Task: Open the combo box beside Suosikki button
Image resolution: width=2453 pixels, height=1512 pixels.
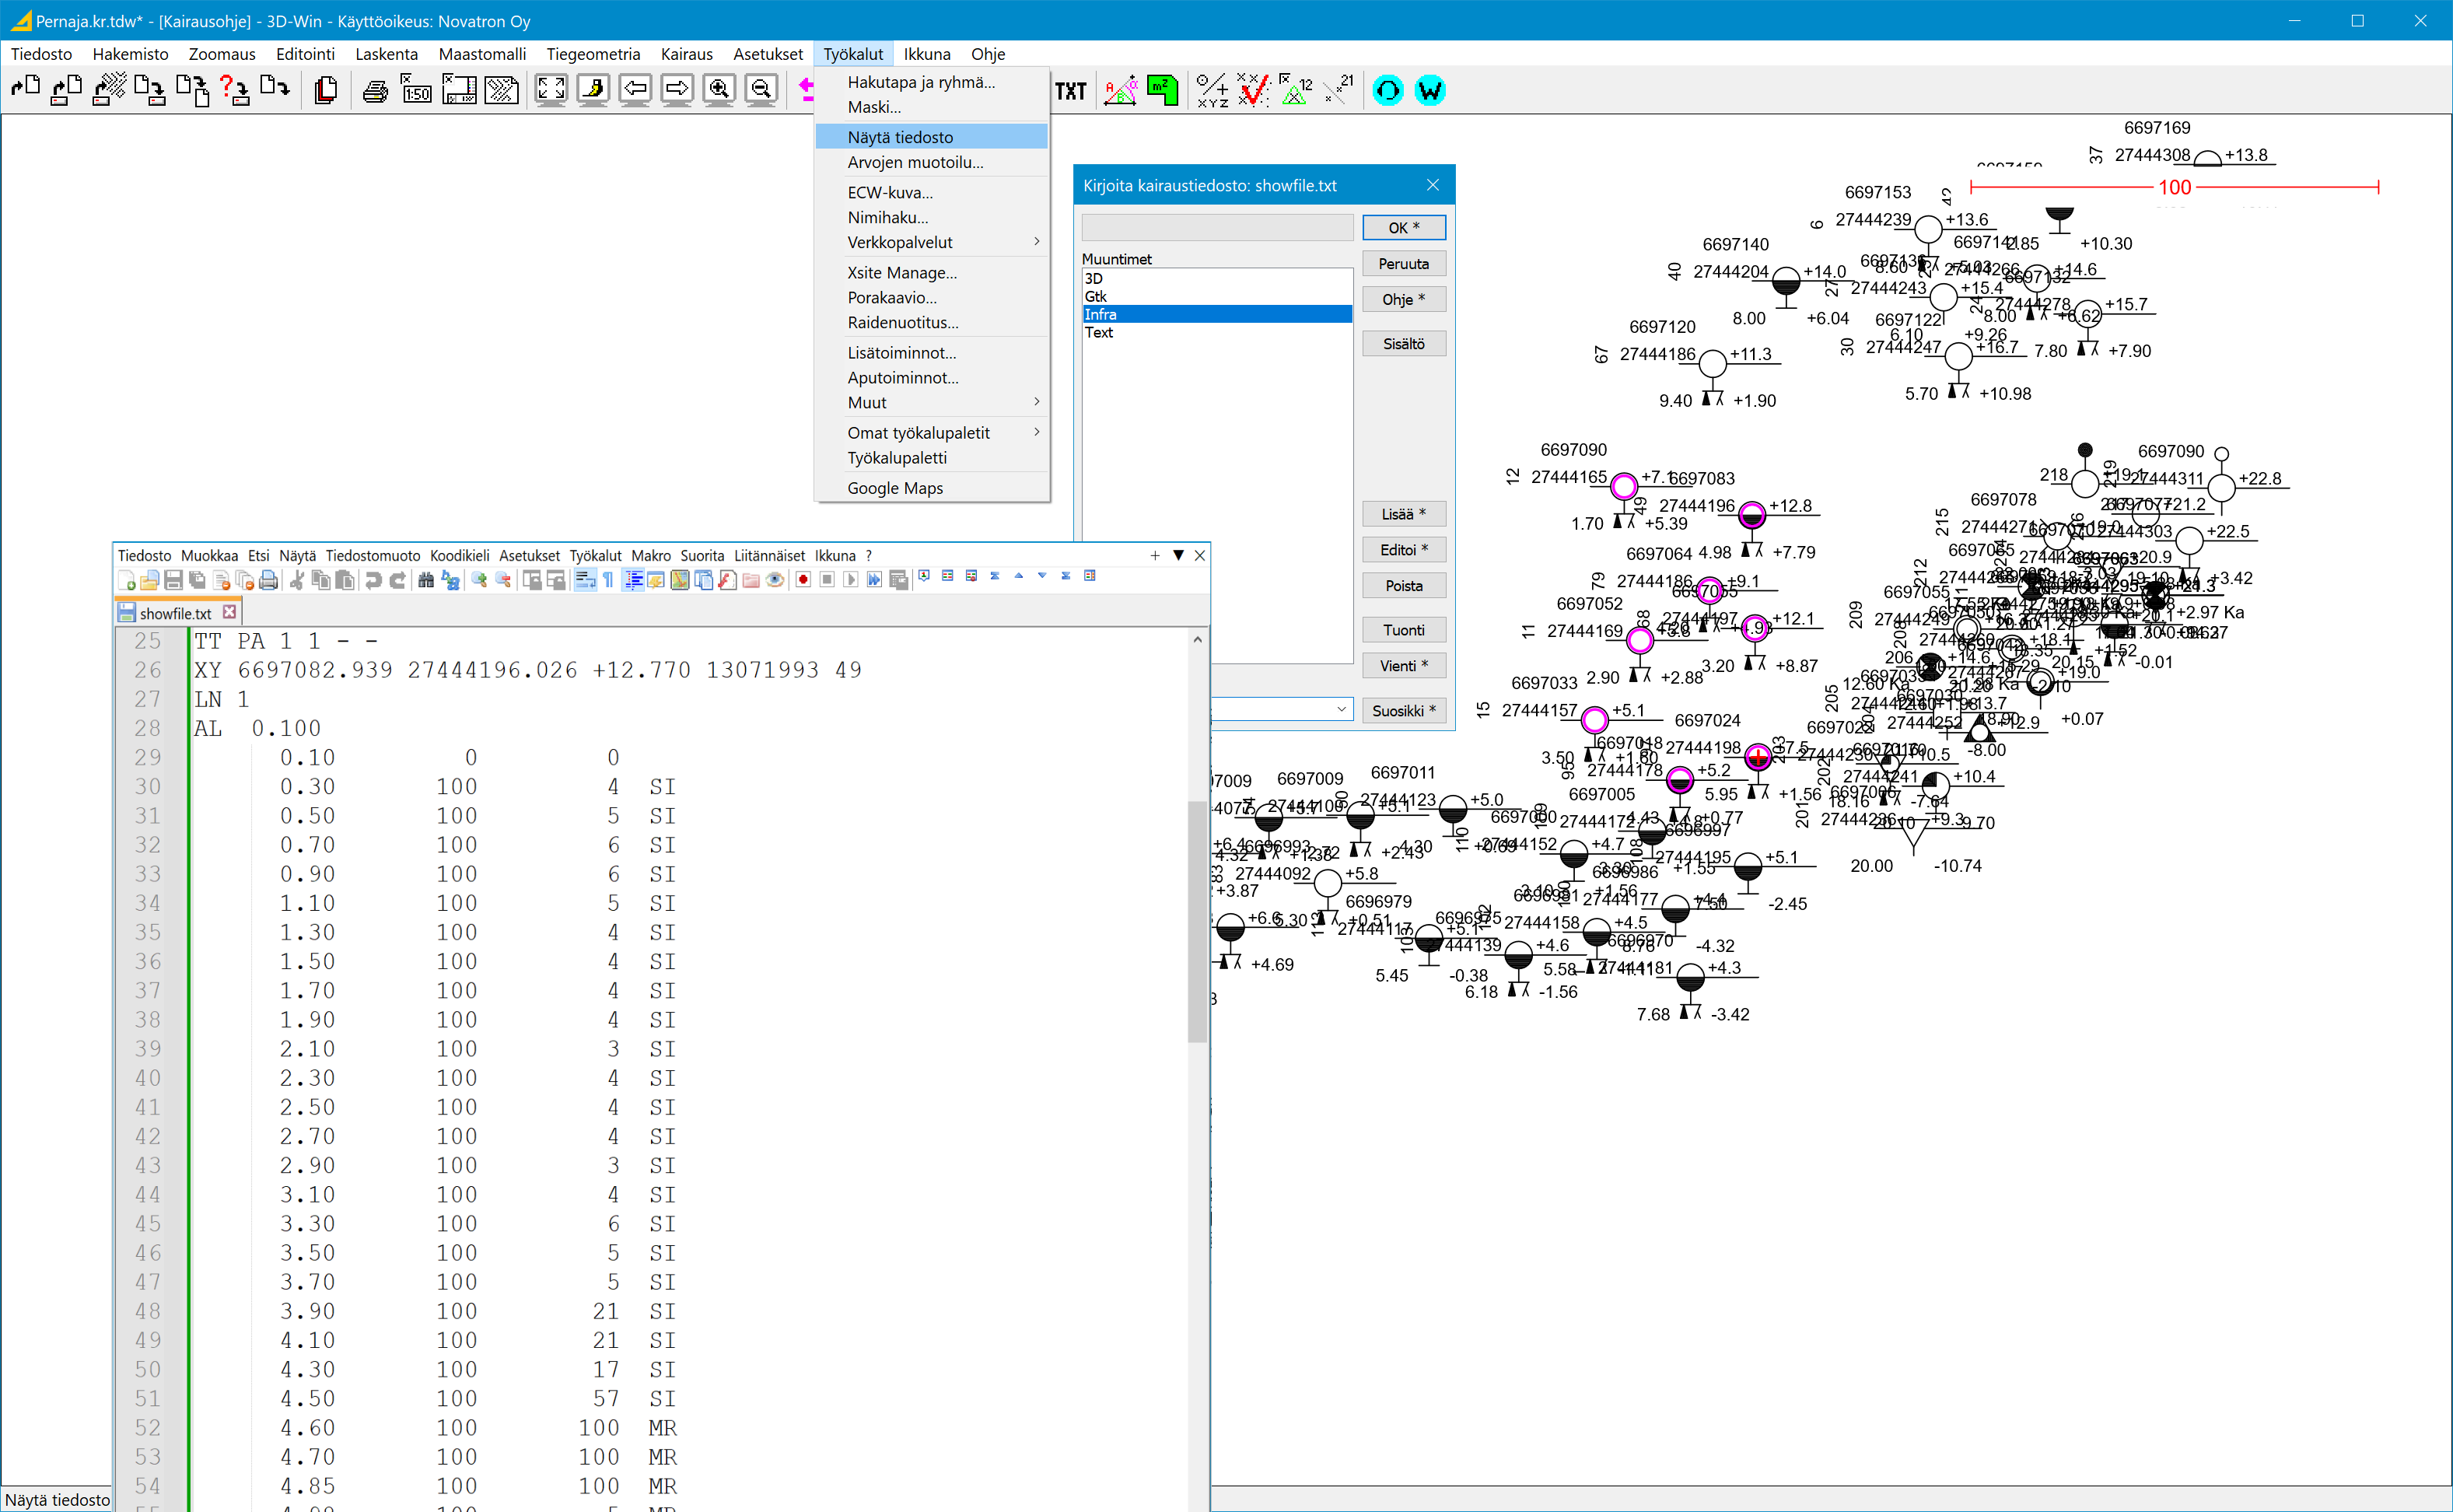Action: pyautogui.click(x=1340, y=710)
